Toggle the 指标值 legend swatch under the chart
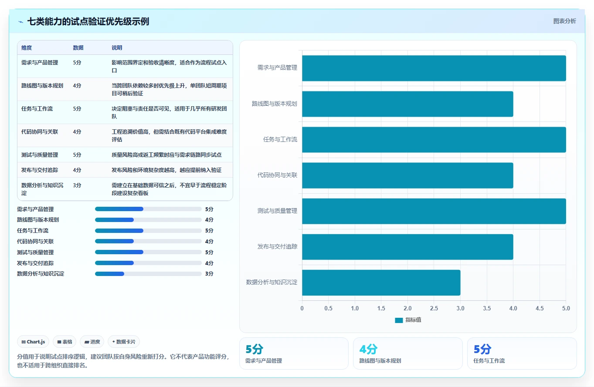This screenshot has height=387, width=594. [x=399, y=320]
